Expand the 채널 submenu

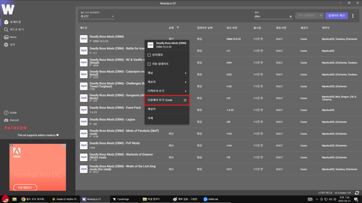(x=167, y=73)
